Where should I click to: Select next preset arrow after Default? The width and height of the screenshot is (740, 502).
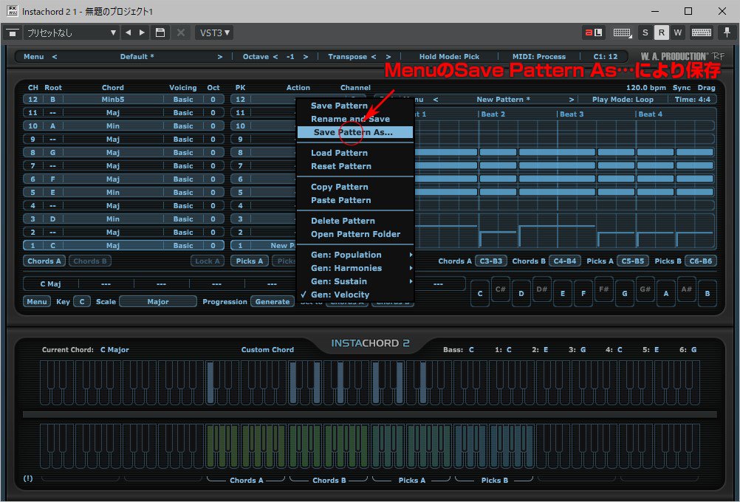tap(220, 57)
